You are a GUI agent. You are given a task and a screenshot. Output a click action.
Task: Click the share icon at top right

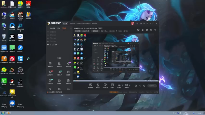click(x=155, y=30)
